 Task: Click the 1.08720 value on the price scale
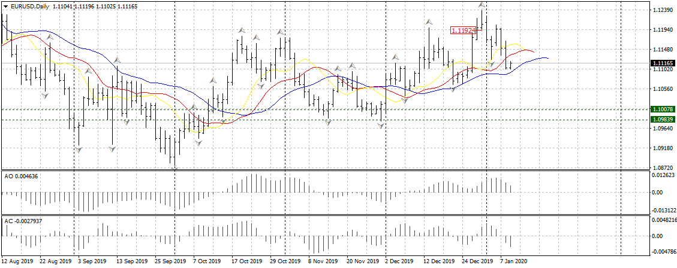tap(662, 168)
